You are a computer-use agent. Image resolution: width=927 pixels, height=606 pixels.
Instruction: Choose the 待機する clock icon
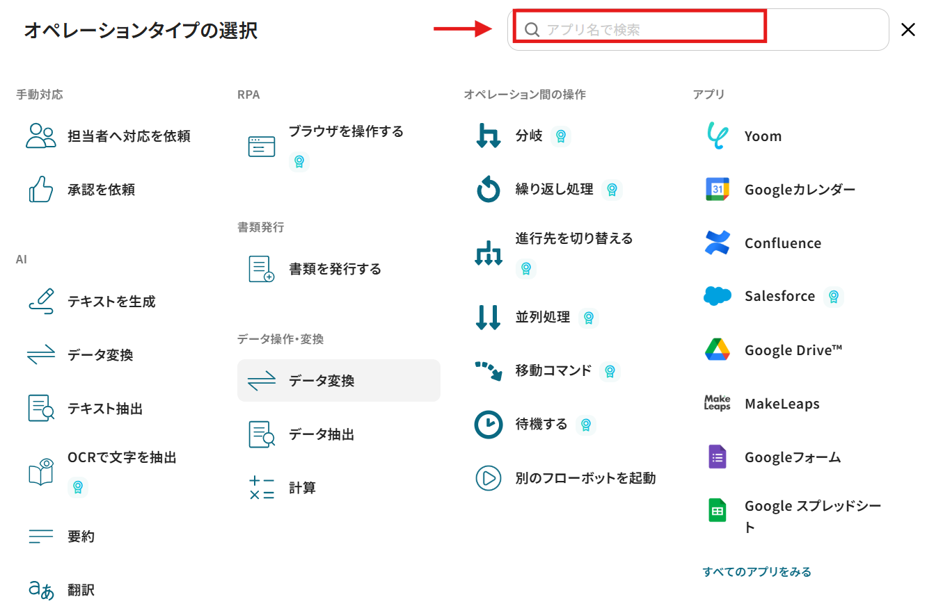pos(488,424)
